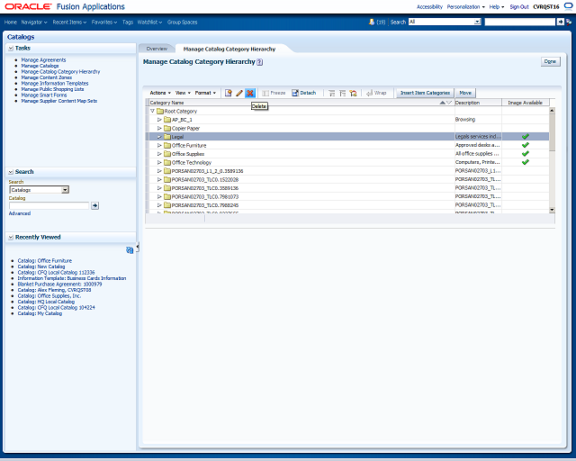
Task: Click the Catalog search input field
Action: [x=49, y=205]
